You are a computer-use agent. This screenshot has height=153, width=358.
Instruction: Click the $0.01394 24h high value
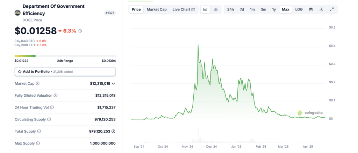click(x=109, y=61)
